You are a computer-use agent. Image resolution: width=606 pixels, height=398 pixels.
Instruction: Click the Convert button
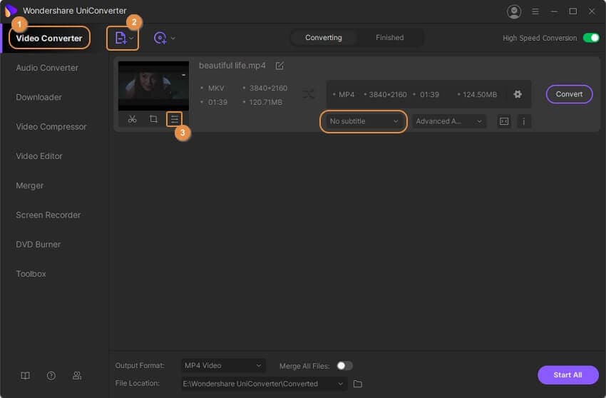point(569,94)
